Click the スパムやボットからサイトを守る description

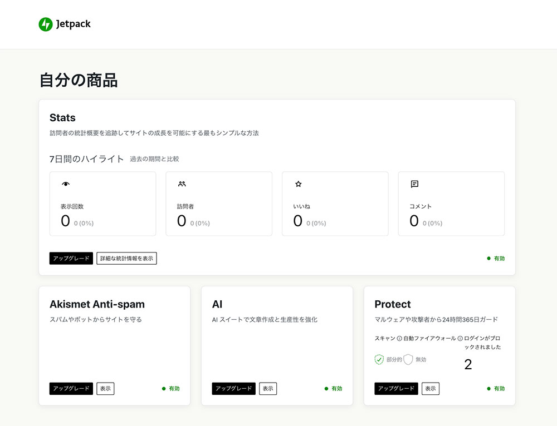coord(96,320)
